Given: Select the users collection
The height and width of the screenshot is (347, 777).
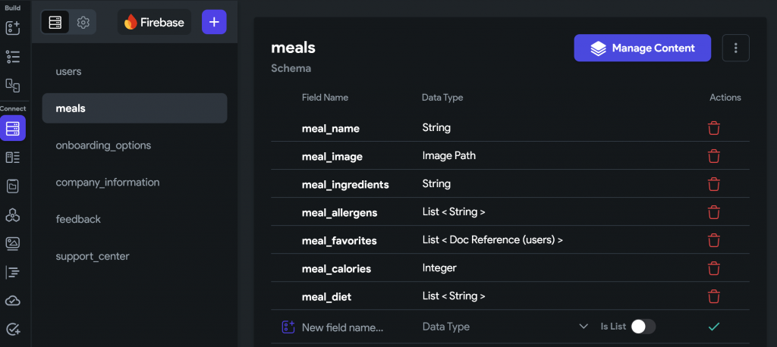Looking at the screenshot, I should coord(68,71).
